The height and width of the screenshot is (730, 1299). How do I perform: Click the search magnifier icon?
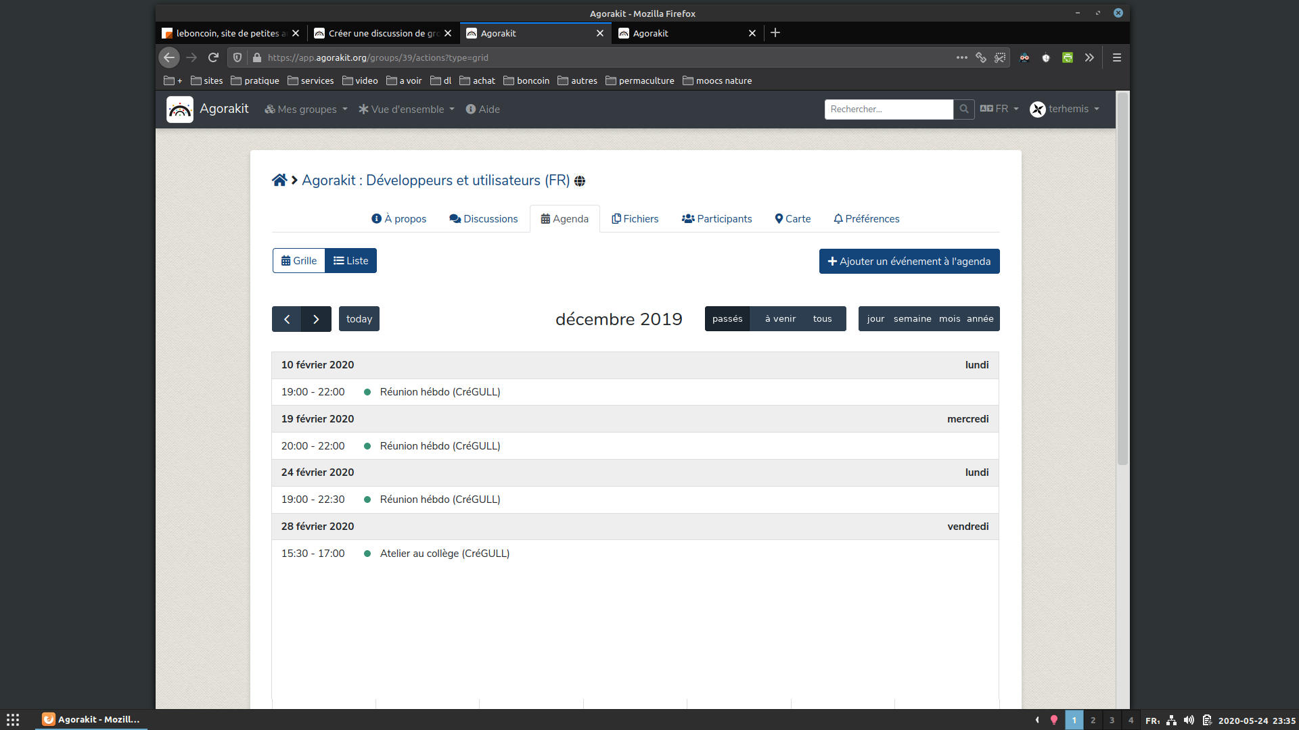(x=963, y=109)
